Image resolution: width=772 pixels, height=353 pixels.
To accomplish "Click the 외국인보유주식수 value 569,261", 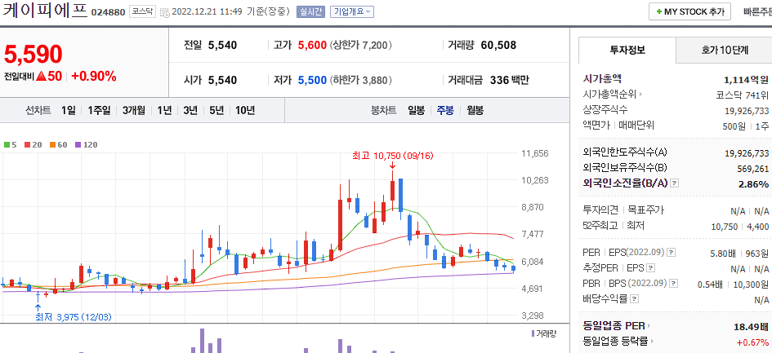I will pyautogui.click(x=754, y=169).
